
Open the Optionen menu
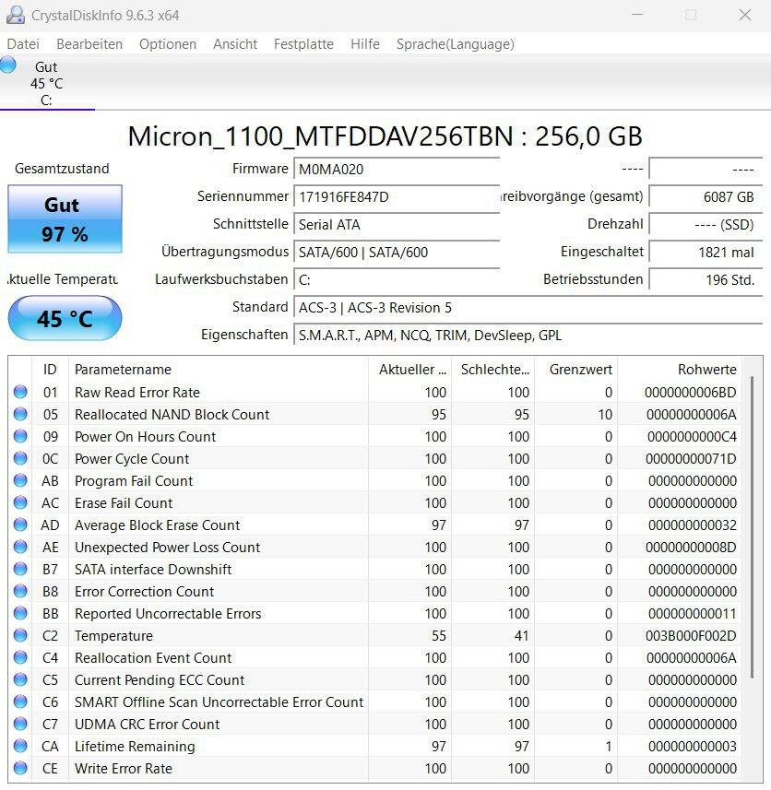pos(168,44)
